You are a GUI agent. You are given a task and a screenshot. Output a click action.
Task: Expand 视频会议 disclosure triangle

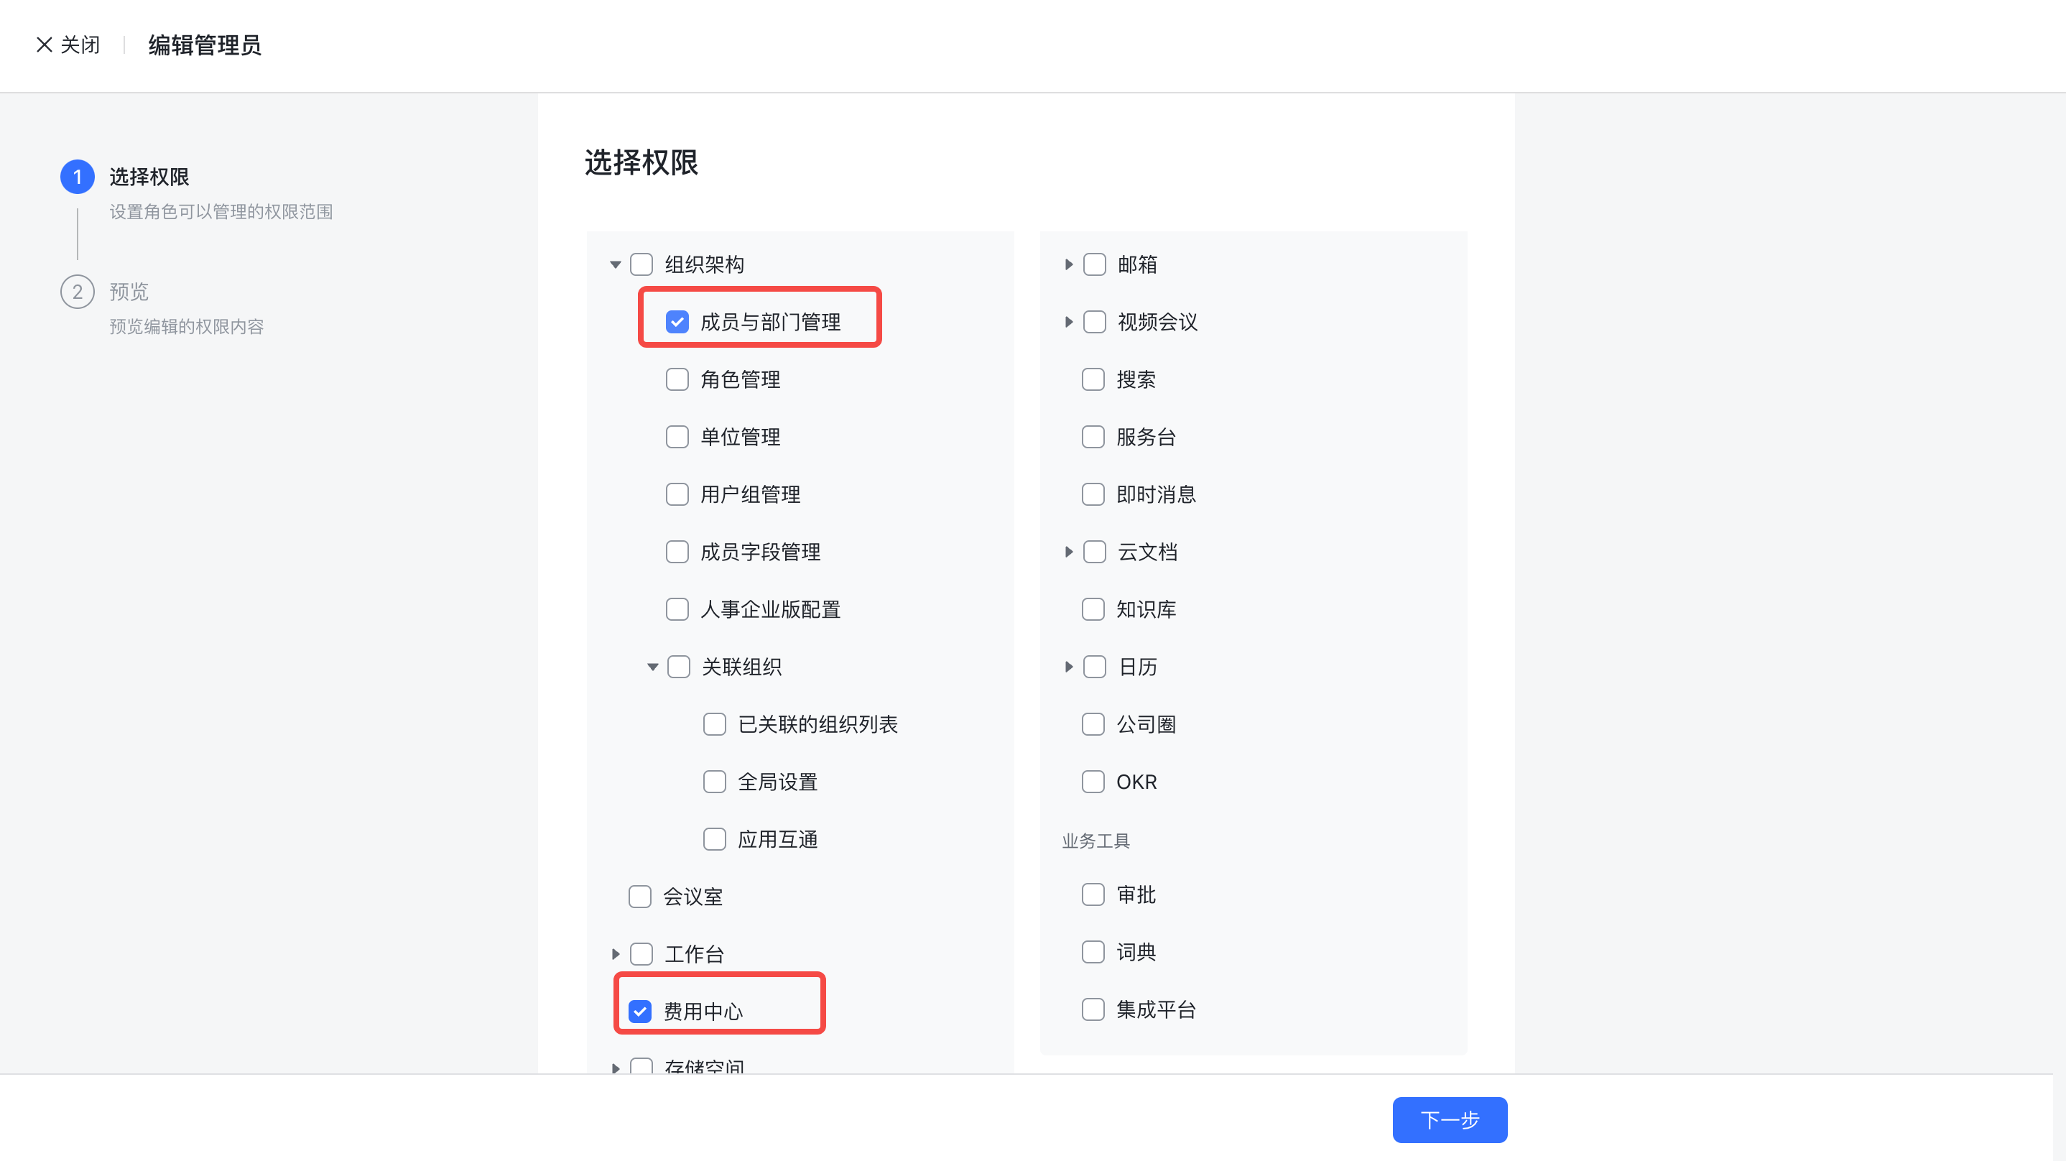1068,322
